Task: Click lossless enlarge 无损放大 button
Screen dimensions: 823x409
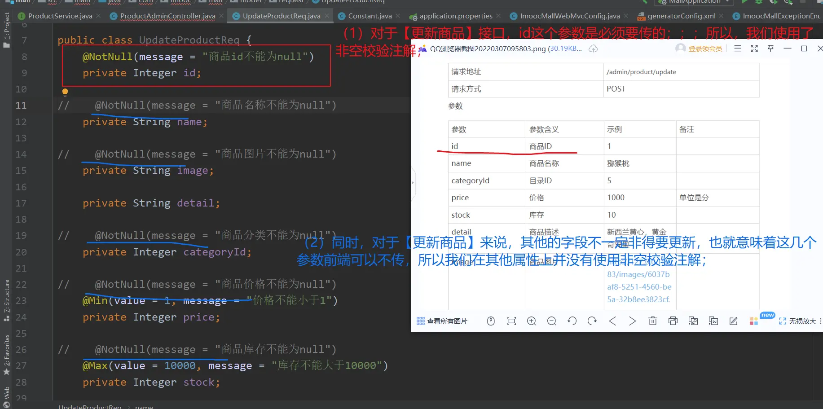Action: point(798,321)
